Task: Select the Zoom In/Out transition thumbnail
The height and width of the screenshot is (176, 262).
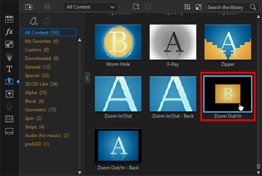Action: coord(118,94)
